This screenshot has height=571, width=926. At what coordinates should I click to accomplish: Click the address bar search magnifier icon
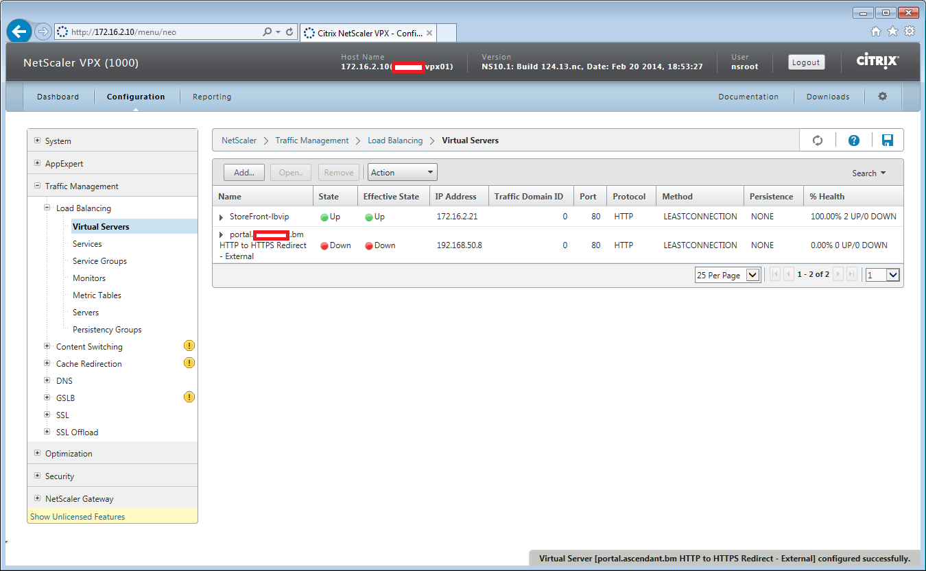tap(268, 32)
